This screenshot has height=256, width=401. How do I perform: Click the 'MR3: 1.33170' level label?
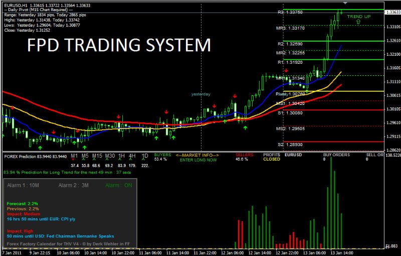[x=290, y=28]
